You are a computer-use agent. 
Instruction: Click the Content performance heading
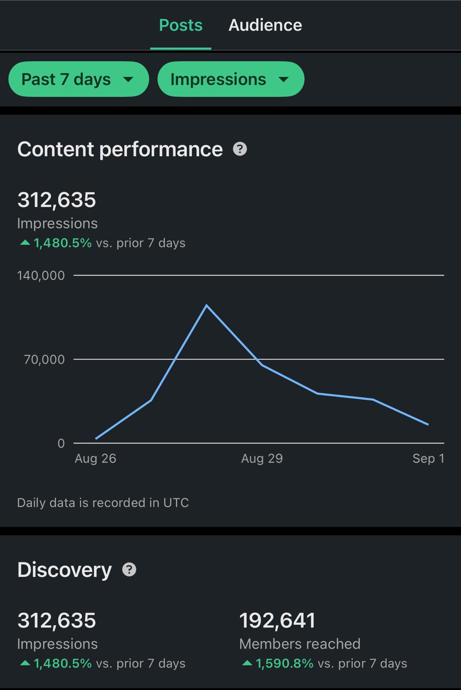click(120, 149)
